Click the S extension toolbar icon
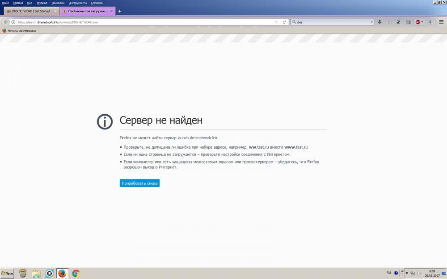 [x=398, y=22]
